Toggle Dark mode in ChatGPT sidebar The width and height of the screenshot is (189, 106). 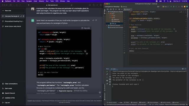(13, 88)
